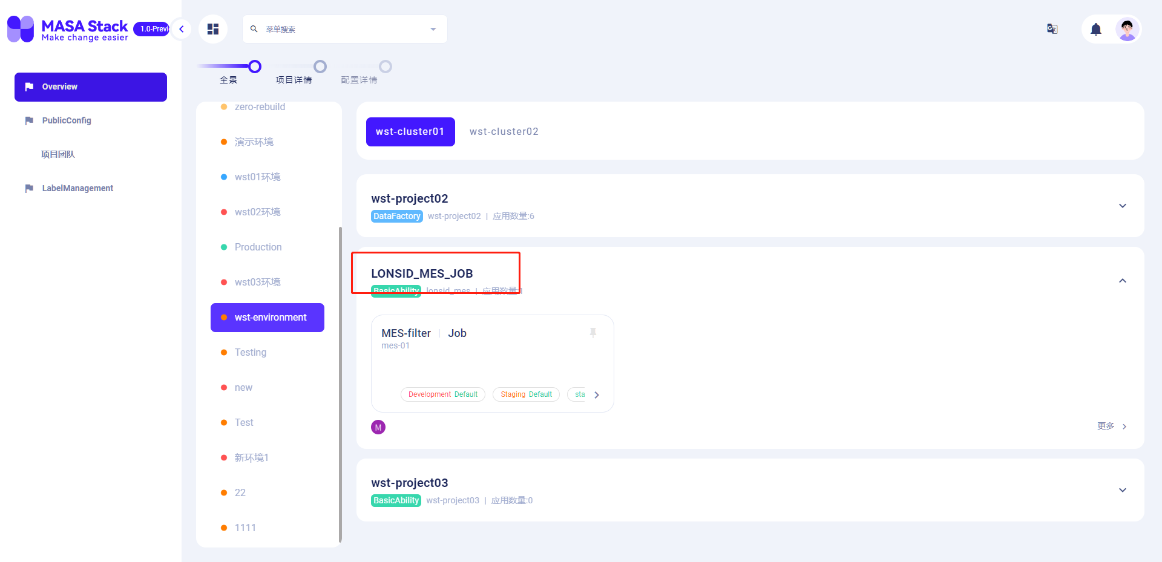Select the 演示环境 environment

click(268, 142)
